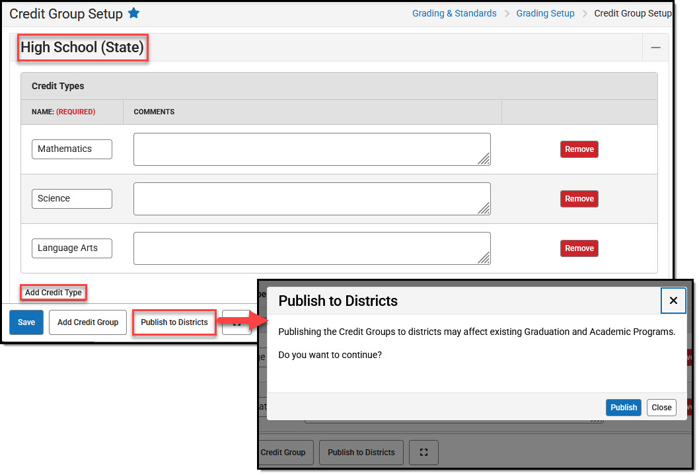
Task: Open the Publish to Districts dialog
Action: [x=174, y=322]
